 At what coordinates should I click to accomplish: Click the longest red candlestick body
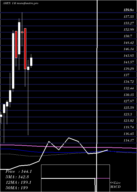click(x=25, y=49)
